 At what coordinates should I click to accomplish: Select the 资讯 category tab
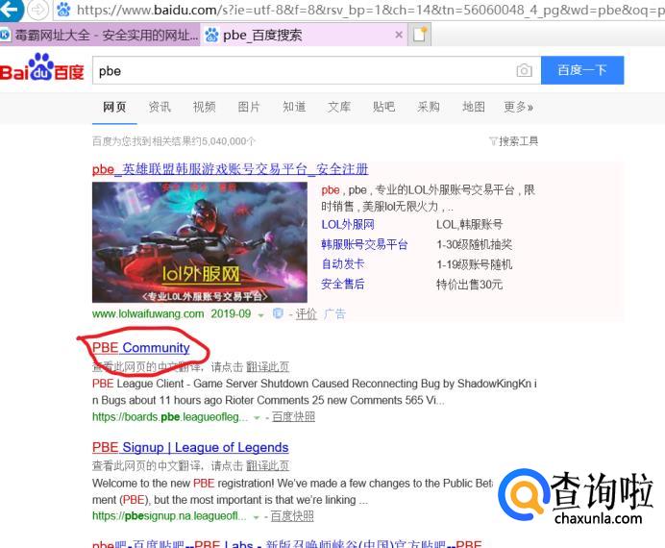click(x=160, y=107)
